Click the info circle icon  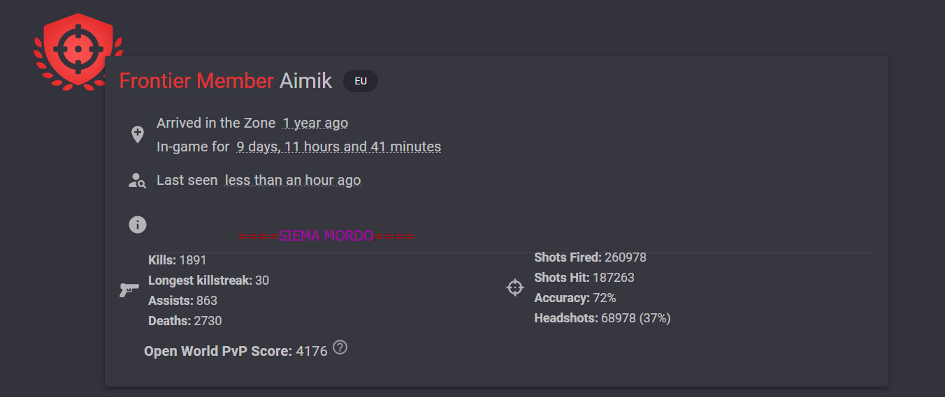138,225
